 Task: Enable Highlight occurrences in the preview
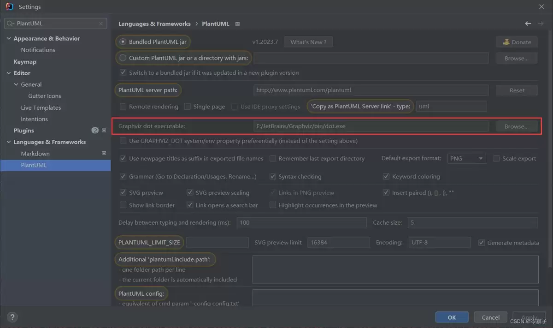point(272,205)
